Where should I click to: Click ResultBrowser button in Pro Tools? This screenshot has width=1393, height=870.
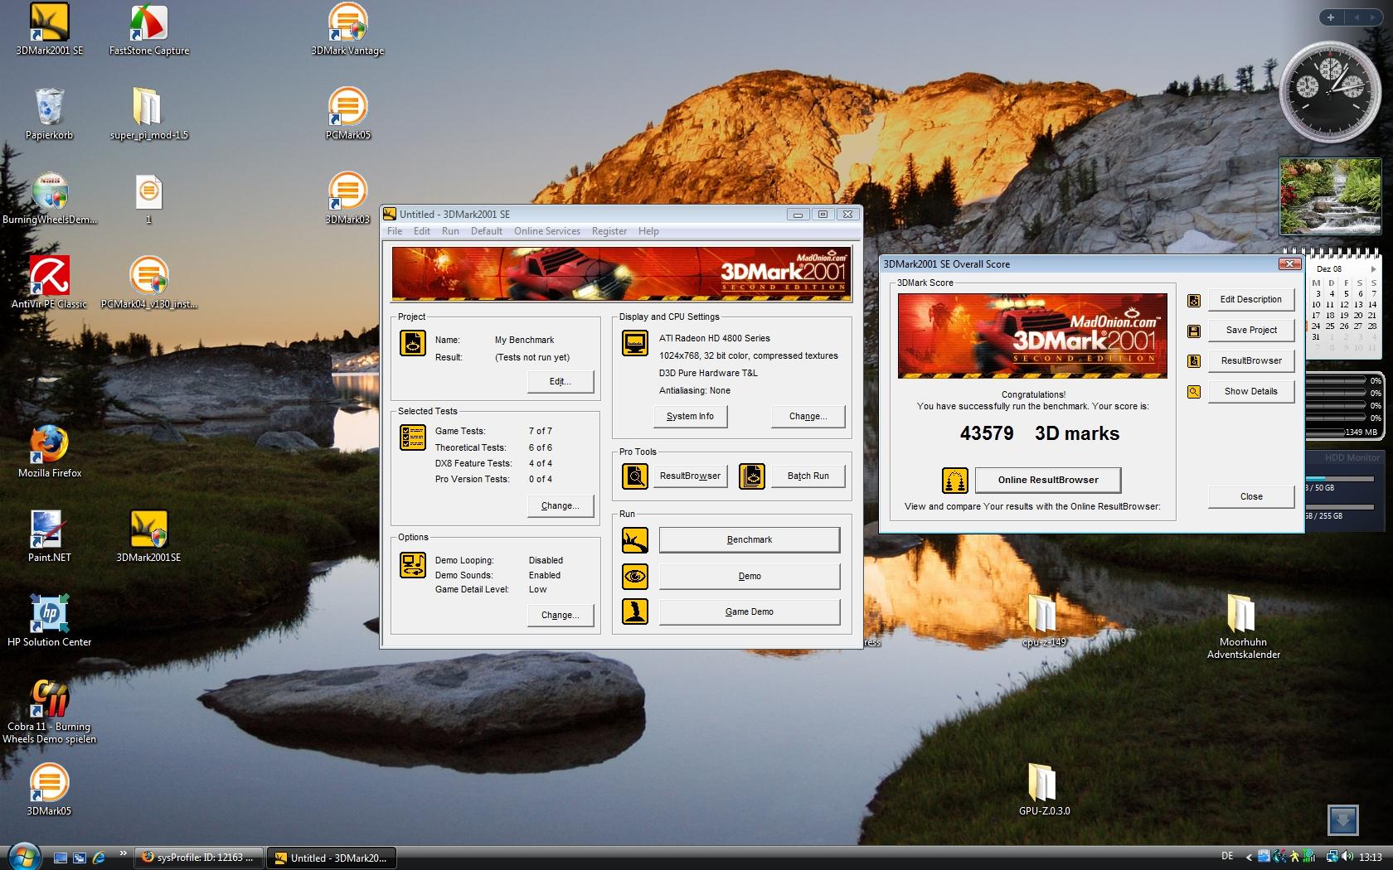[x=690, y=476]
